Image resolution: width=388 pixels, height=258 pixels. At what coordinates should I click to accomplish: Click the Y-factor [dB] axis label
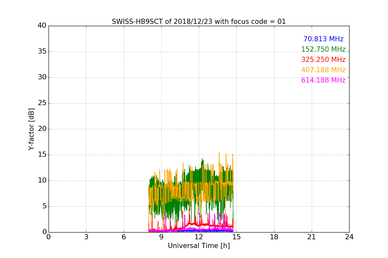point(31,129)
